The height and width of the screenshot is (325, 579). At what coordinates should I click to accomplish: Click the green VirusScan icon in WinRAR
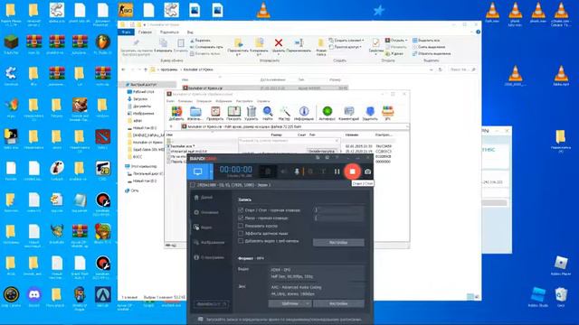[x=327, y=114]
